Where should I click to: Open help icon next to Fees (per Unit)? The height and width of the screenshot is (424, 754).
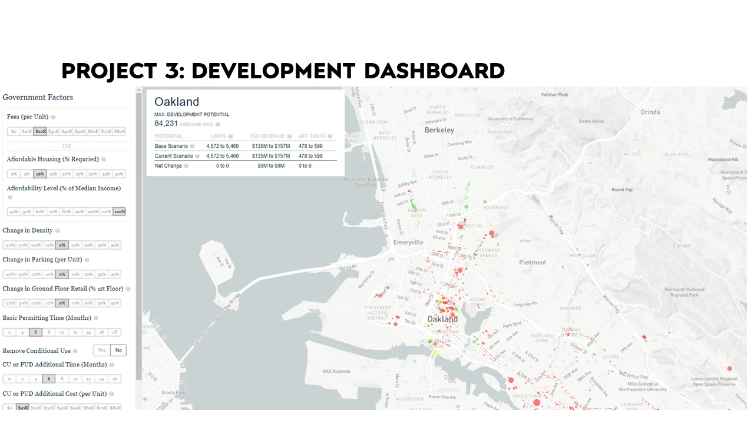pyautogui.click(x=54, y=117)
